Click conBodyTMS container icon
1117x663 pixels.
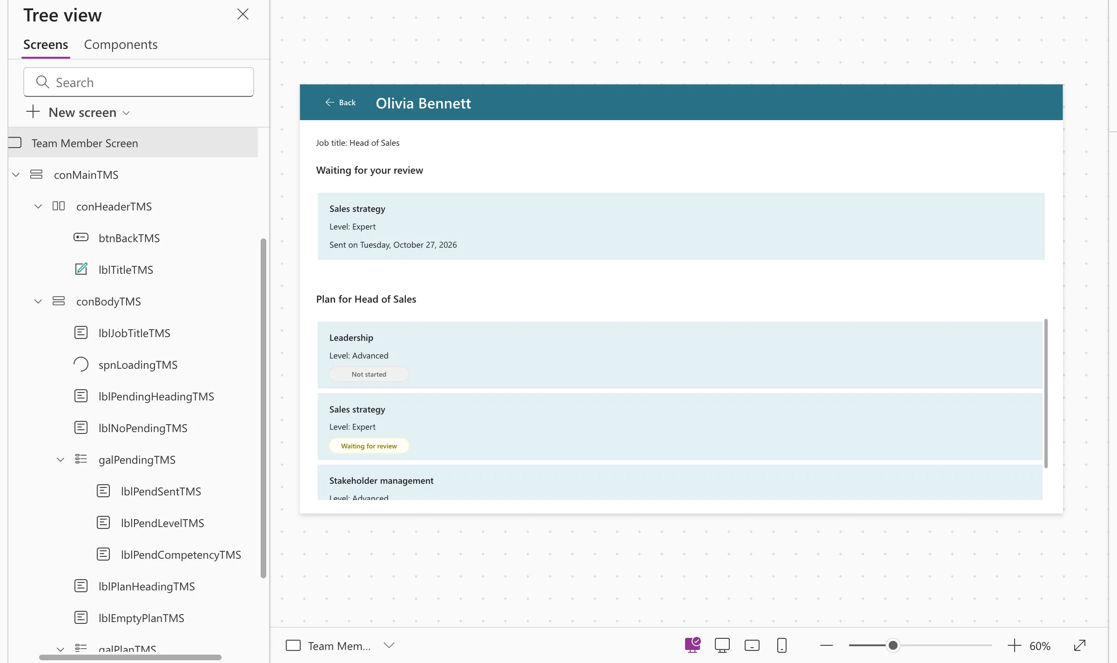point(59,301)
